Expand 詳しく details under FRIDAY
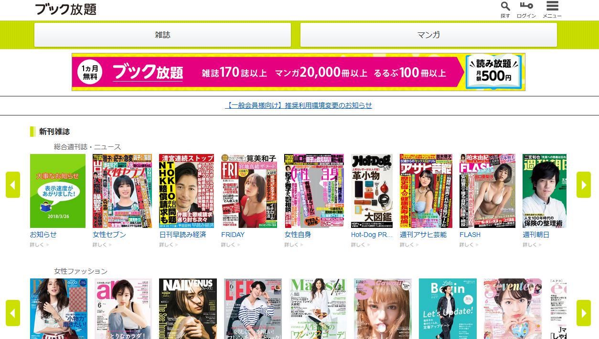The height and width of the screenshot is (339, 599). point(231,245)
